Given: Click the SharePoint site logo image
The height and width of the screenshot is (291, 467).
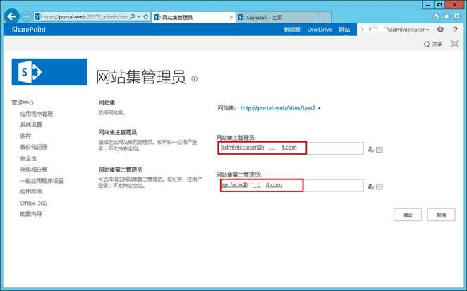Looking at the screenshot, I should pos(49,72).
